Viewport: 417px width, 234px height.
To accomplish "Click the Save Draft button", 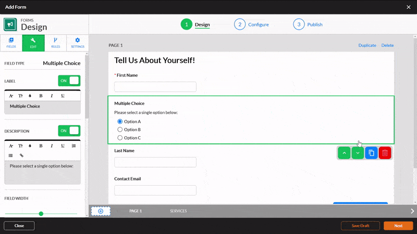I will (360, 226).
